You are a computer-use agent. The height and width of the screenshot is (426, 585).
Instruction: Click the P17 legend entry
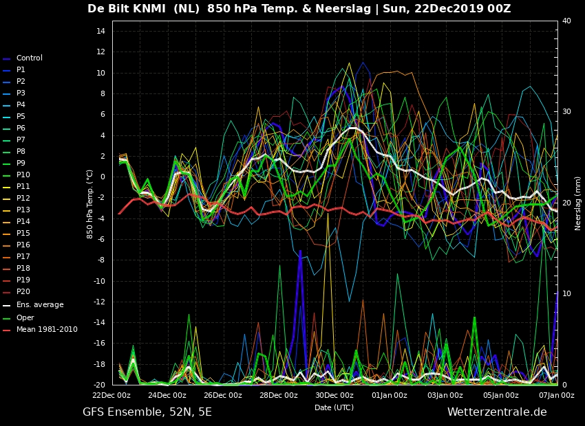tap(17, 256)
